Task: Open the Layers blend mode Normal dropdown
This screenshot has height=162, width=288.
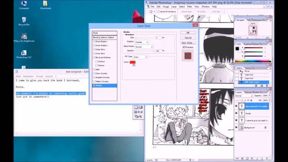Action: (244, 96)
